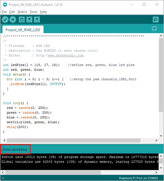Screen dimensions: 164x181
Task: Open the Sketch menu
Action: [x=22, y=12]
